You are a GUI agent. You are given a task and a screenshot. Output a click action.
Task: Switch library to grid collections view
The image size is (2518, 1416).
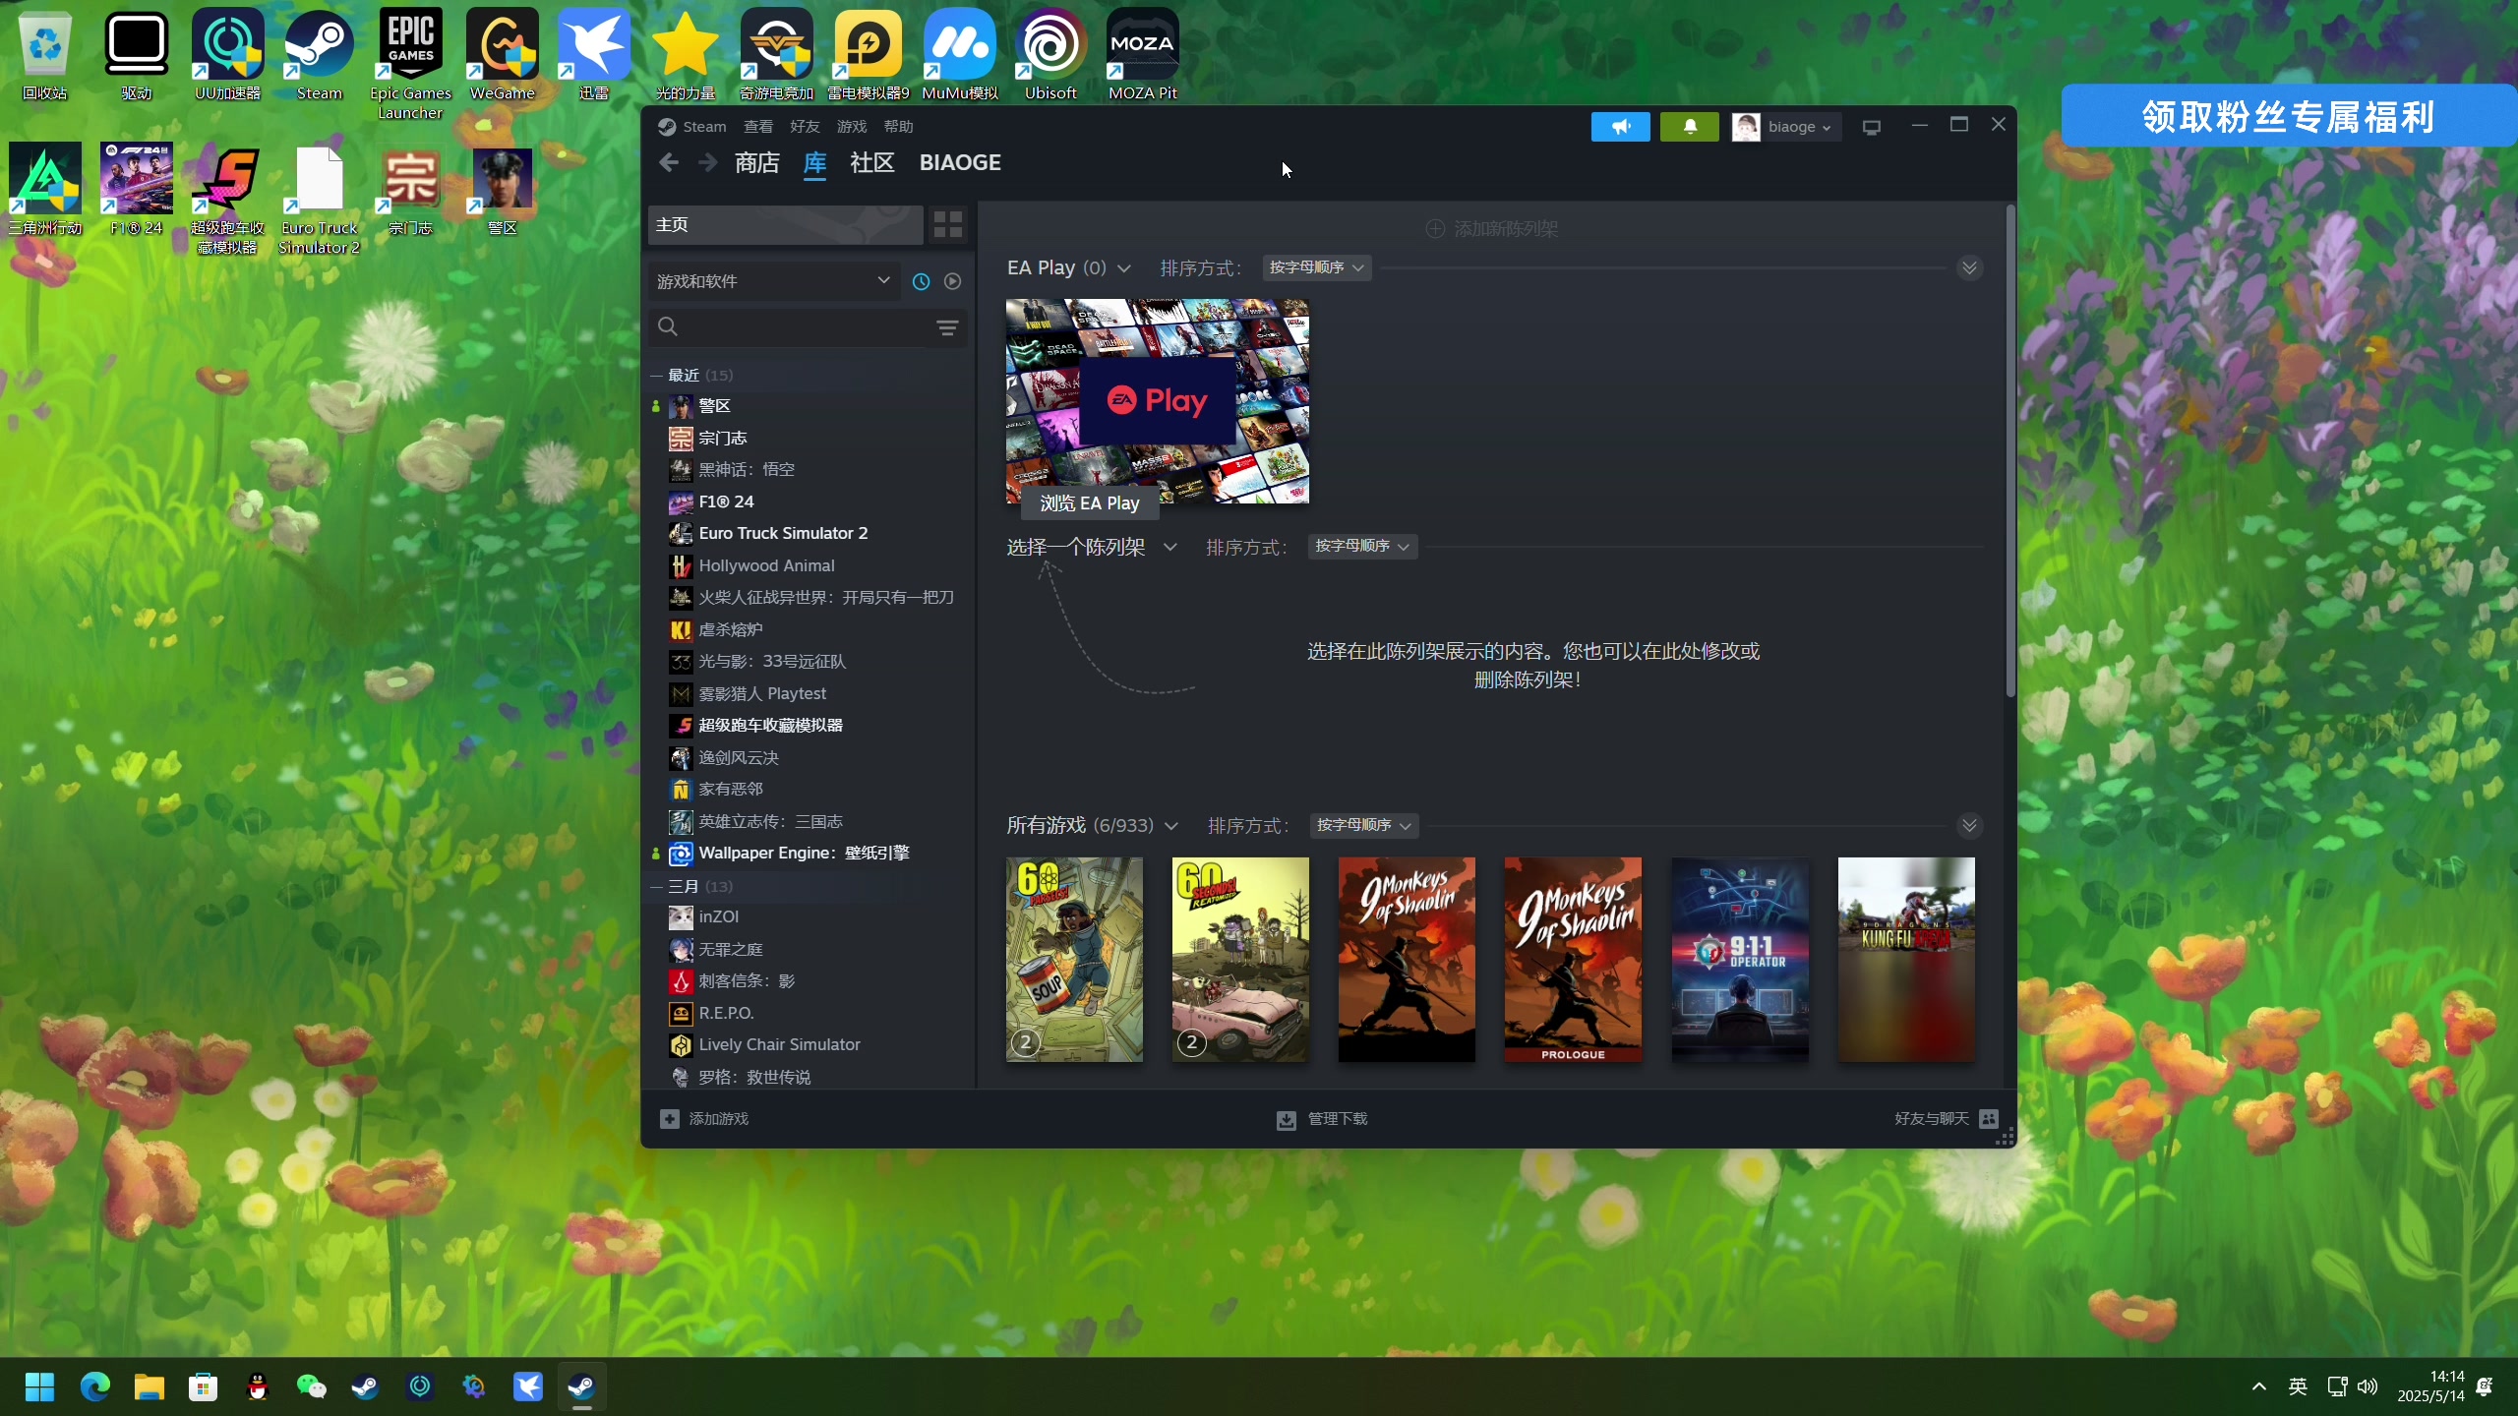click(x=947, y=224)
